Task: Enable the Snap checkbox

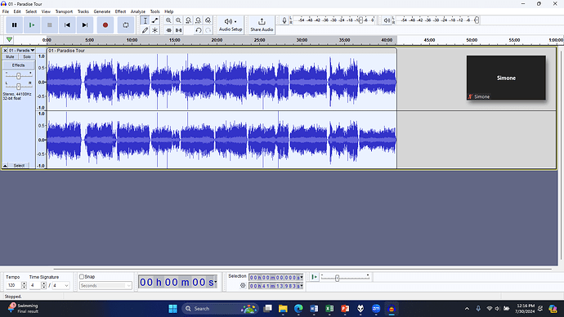Action: [82, 277]
